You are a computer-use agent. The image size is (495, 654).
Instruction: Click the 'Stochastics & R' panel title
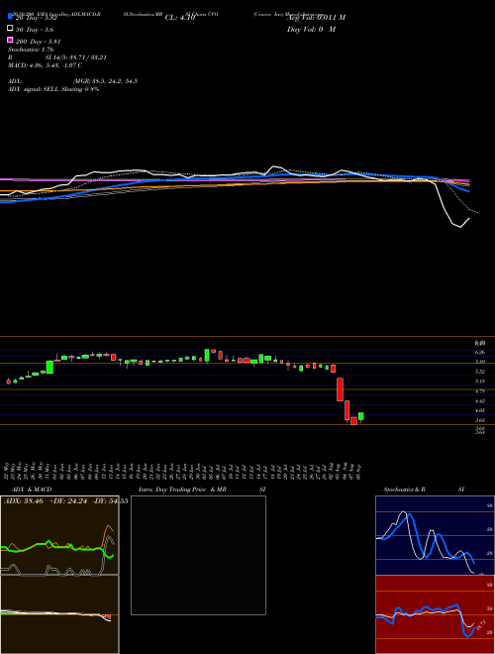pyautogui.click(x=404, y=490)
